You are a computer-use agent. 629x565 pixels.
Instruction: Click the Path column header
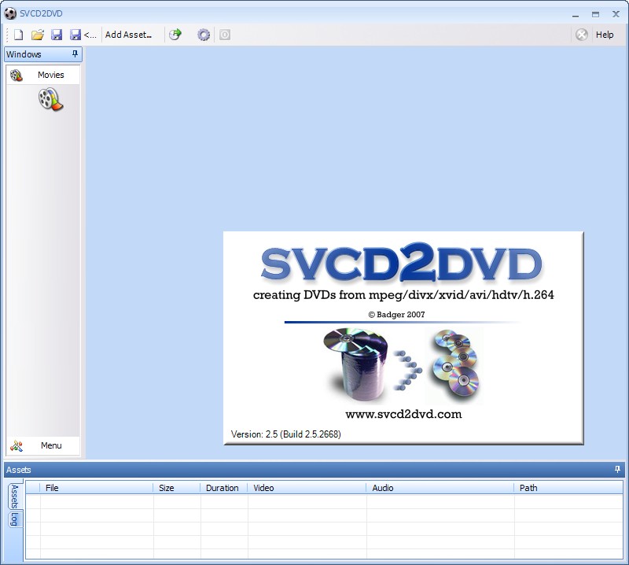pyautogui.click(x=568, y=488)
